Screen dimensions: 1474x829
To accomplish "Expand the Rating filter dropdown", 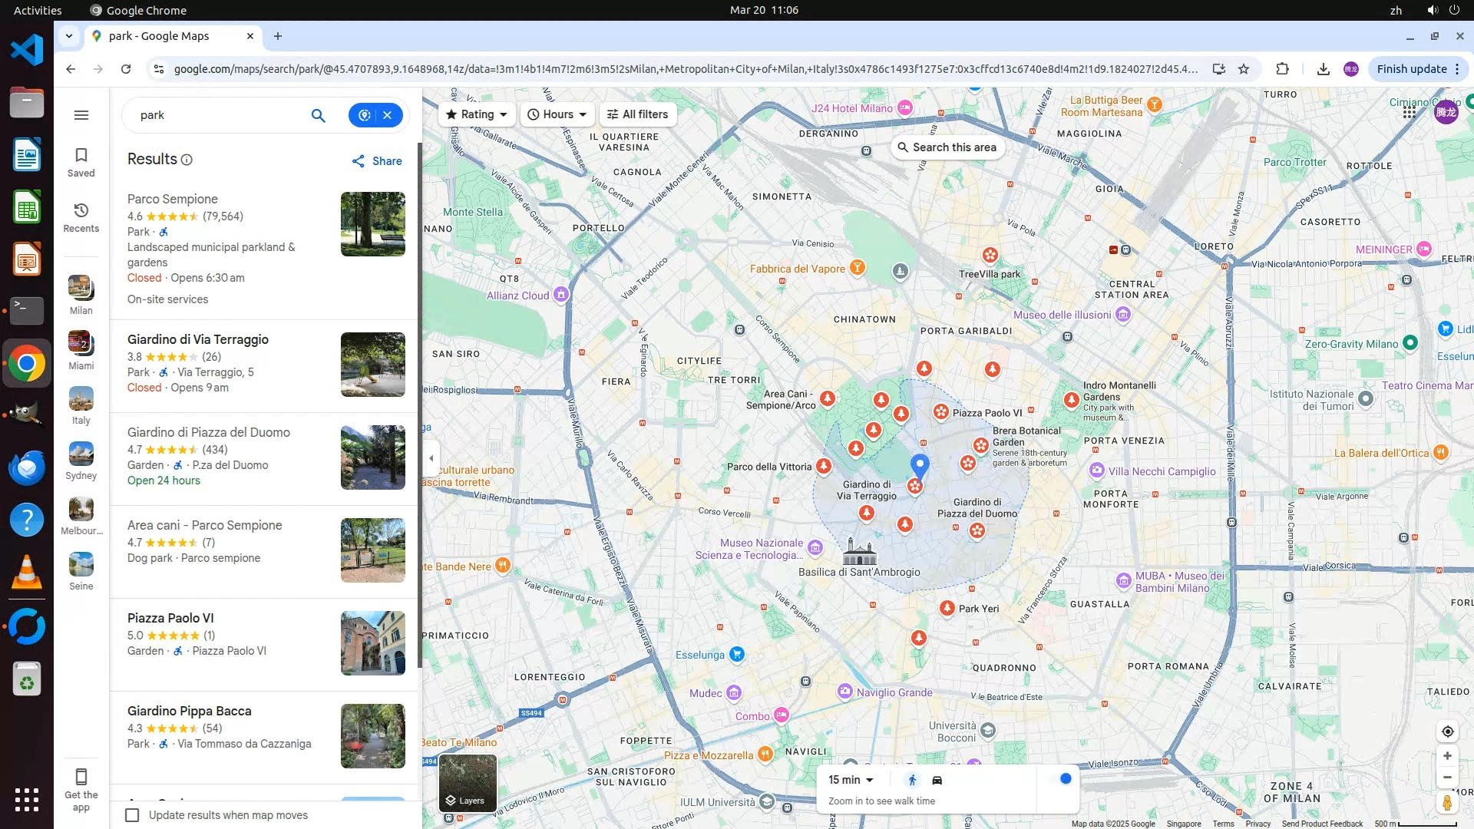I will pos(477,114).
